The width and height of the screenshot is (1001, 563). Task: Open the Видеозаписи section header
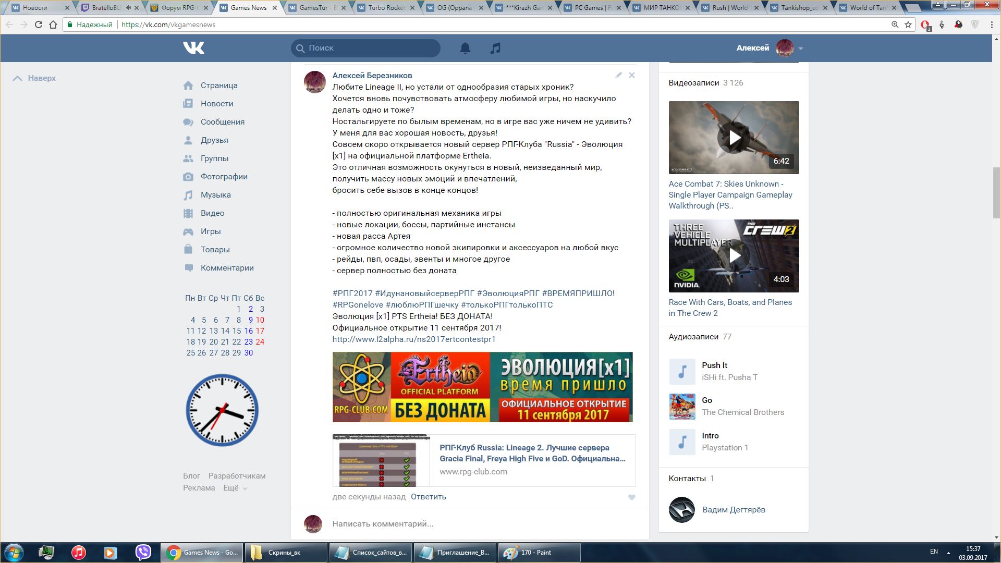tap(694, 83)
